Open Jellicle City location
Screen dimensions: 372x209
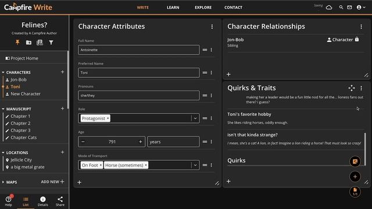(21, 160)
